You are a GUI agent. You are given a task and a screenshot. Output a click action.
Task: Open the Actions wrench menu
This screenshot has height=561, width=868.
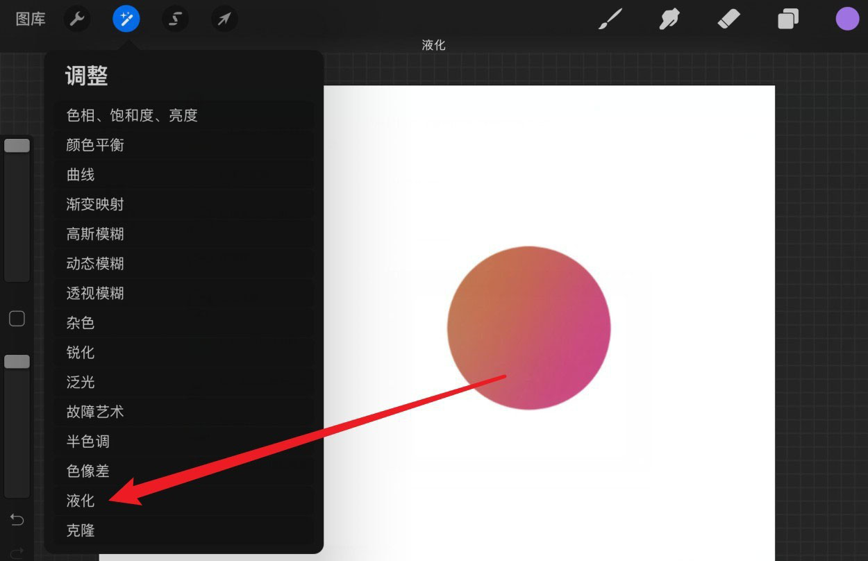76,19
